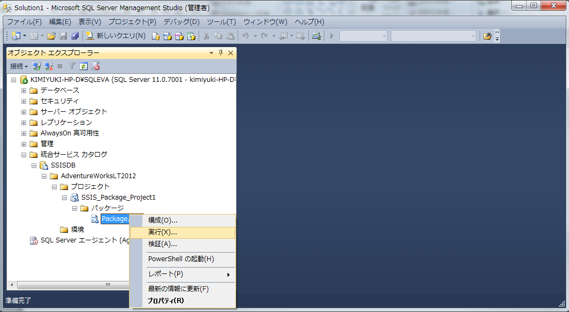Open the ツール(T) menu
This screenshot has height=312, width=569.
(x=222, y=22)
